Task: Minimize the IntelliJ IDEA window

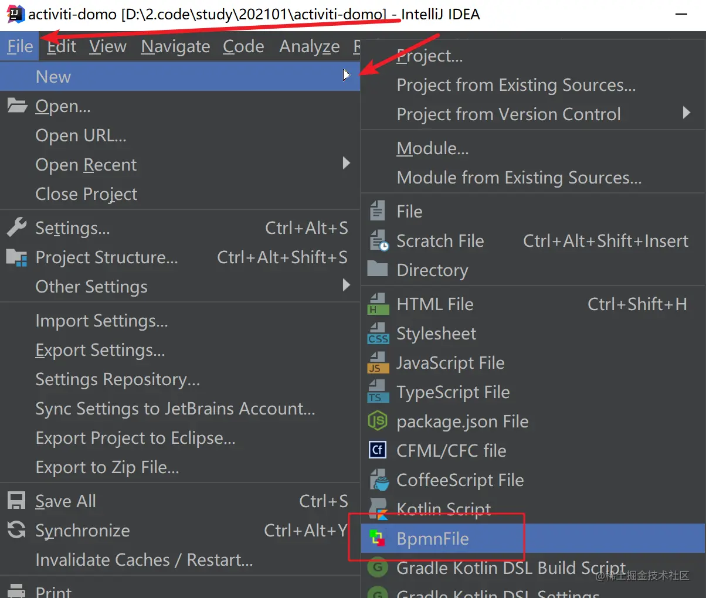Action: tap(681, 14)
